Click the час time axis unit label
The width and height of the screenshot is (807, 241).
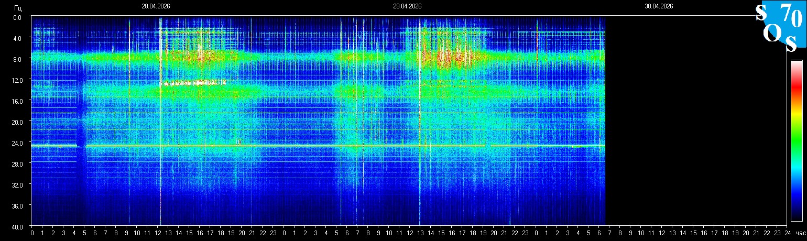pos(800,233)
